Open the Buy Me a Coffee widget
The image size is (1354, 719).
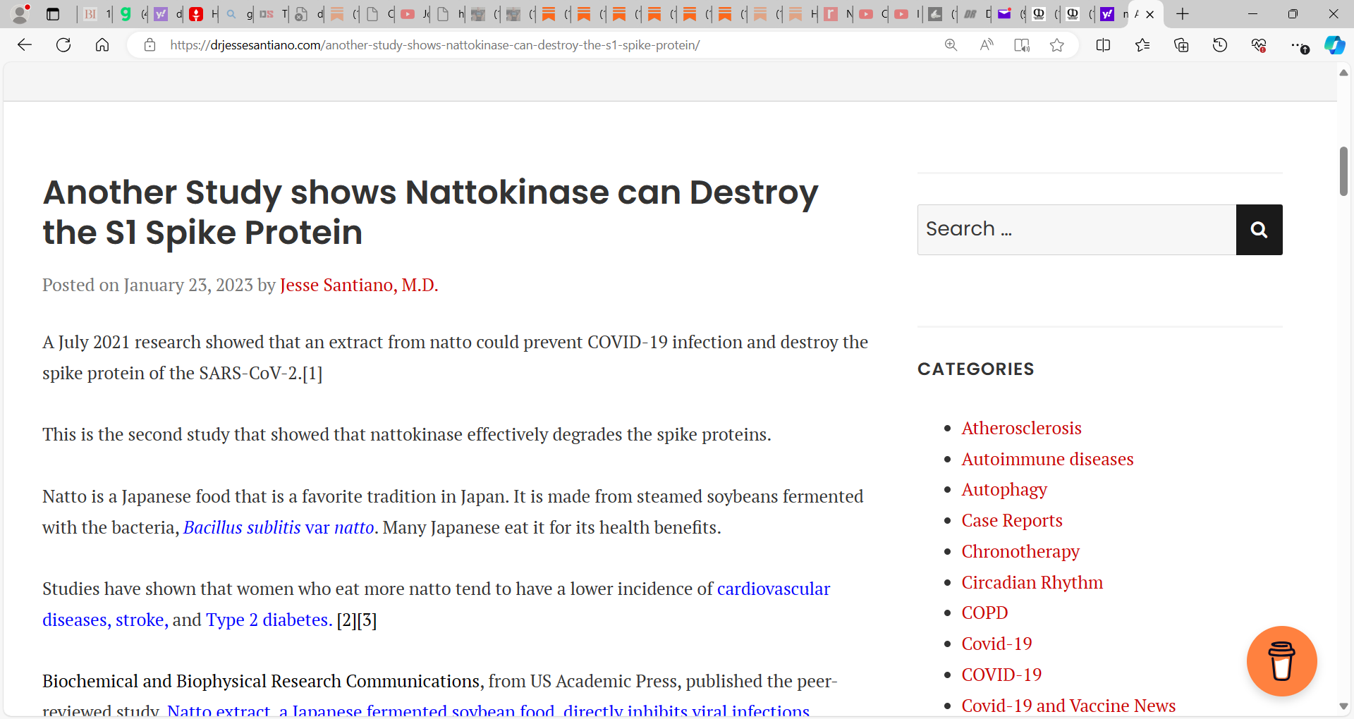pos(1281,661)
